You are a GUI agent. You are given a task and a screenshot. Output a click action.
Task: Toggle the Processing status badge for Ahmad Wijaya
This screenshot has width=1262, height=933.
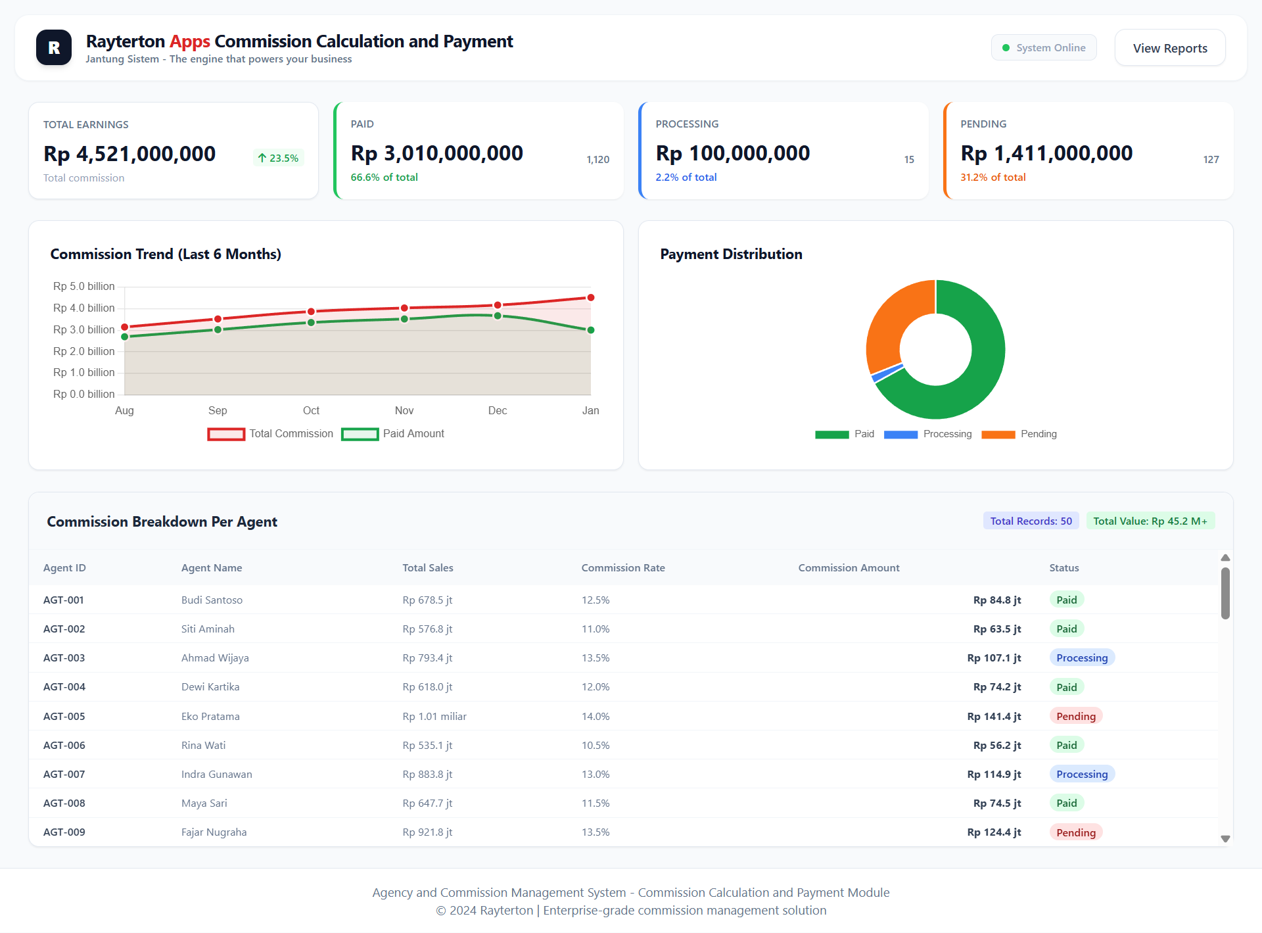point(1082,658)
